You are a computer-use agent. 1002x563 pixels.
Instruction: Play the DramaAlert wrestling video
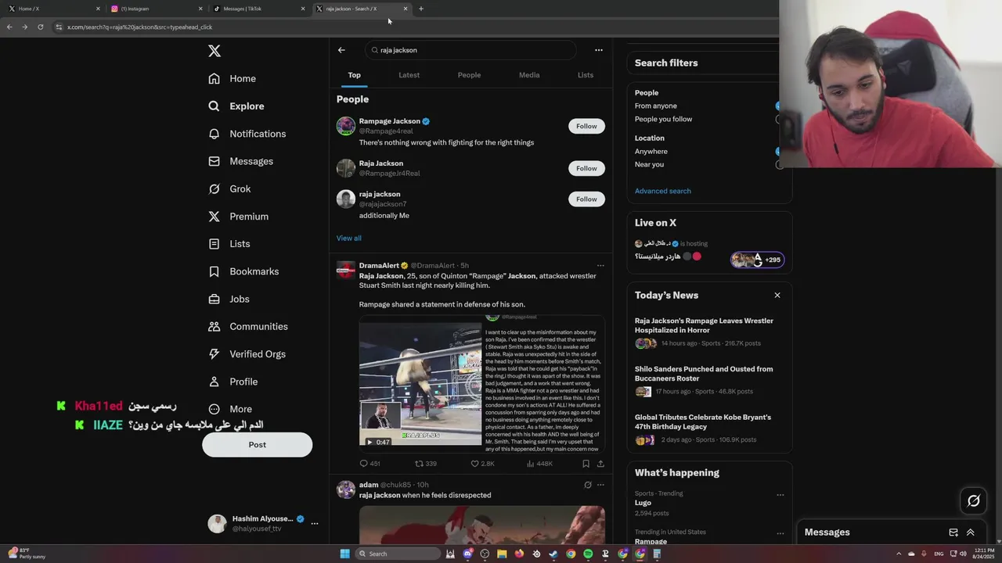point(420,385)
